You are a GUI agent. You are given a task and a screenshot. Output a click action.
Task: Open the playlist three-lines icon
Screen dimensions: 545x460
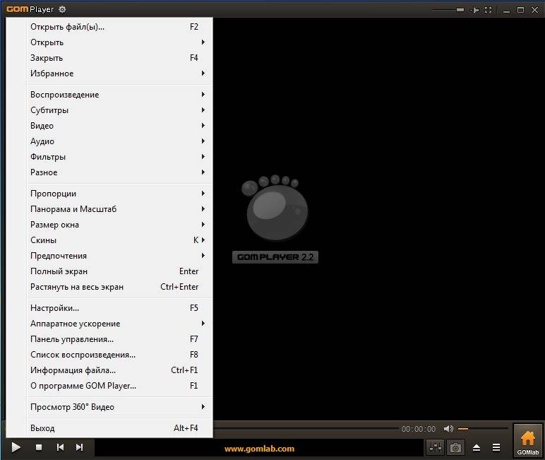tap(496, 447)
